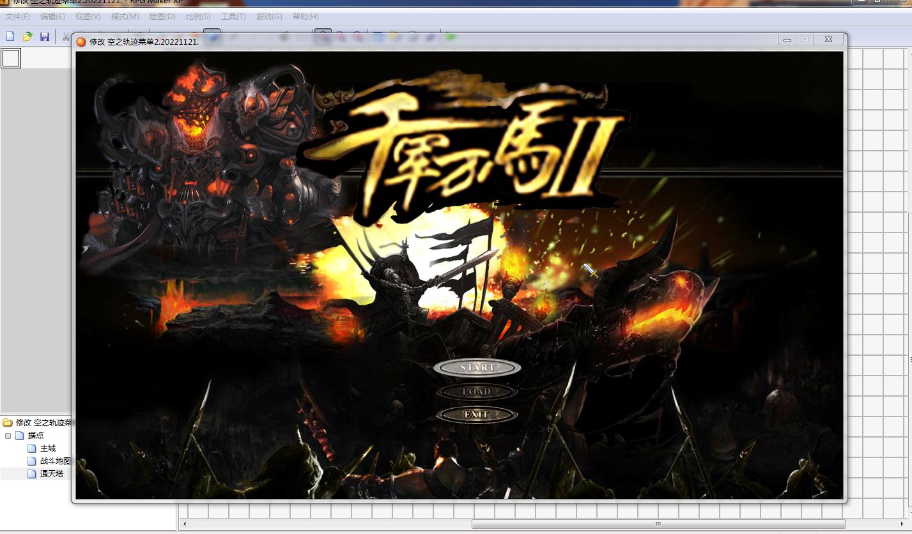The width and height of the screenshot is (912, 534).
Task: Save the project with the floppy icon
Action: (x=45, y=37)
